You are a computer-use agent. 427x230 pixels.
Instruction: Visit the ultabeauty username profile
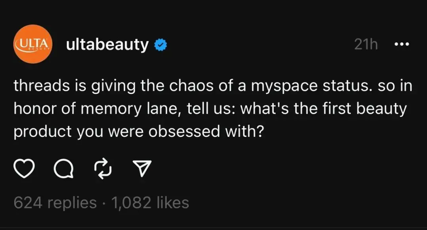click(x=107, y=45)
